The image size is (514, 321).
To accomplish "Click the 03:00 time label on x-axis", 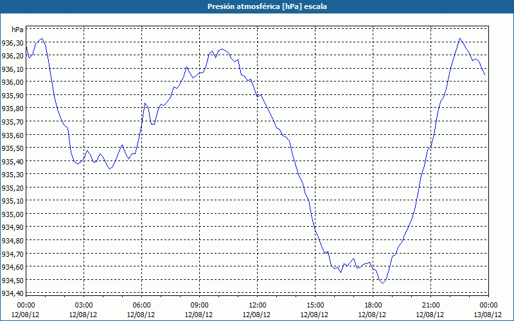I will [84, 306].
